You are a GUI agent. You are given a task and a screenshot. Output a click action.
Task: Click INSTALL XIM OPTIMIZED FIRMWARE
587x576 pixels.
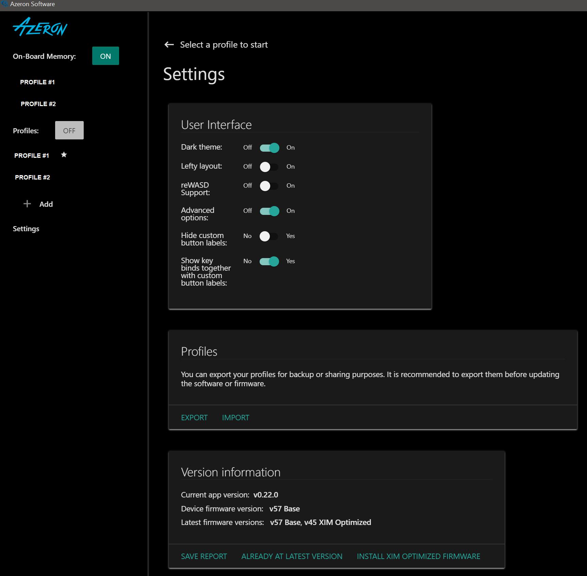coord(419,556)
